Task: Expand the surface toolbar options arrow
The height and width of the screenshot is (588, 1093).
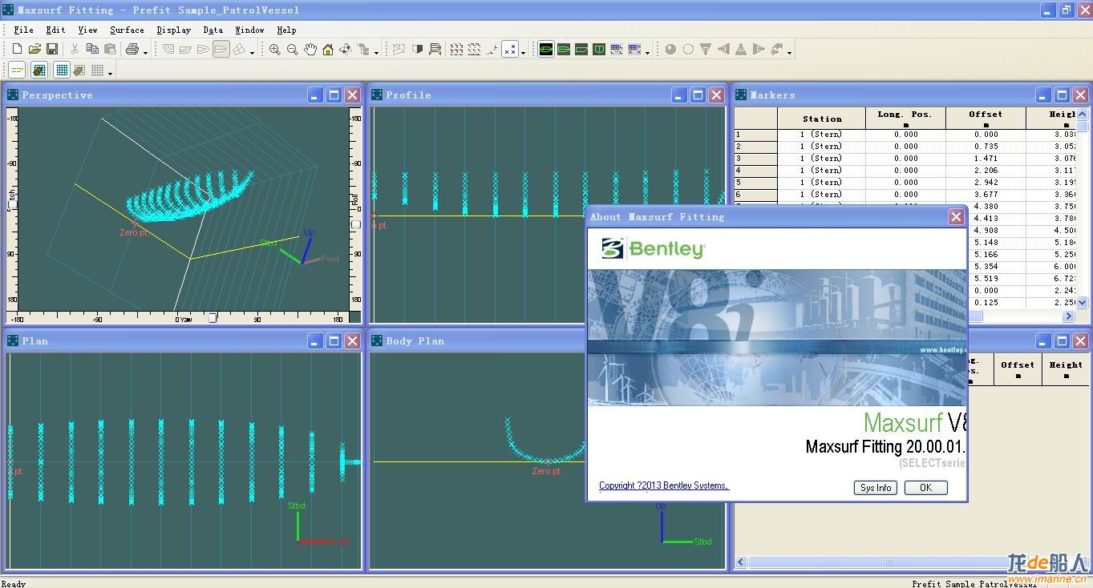Action: (252, 53)
